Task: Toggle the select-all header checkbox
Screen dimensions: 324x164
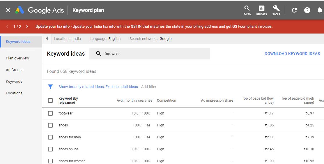Action: (50, 100)
